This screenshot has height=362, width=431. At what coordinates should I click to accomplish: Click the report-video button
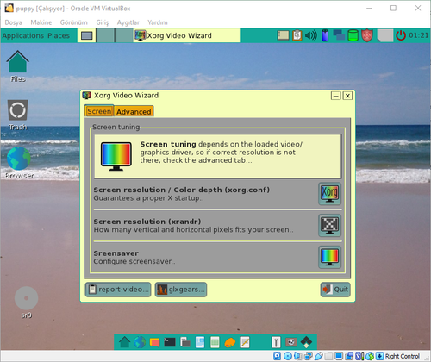pyautogui.click(x=118, y=290)
